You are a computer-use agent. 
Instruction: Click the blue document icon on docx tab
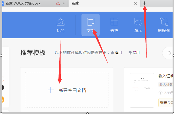pyautogui.click(x=3, y=3)
